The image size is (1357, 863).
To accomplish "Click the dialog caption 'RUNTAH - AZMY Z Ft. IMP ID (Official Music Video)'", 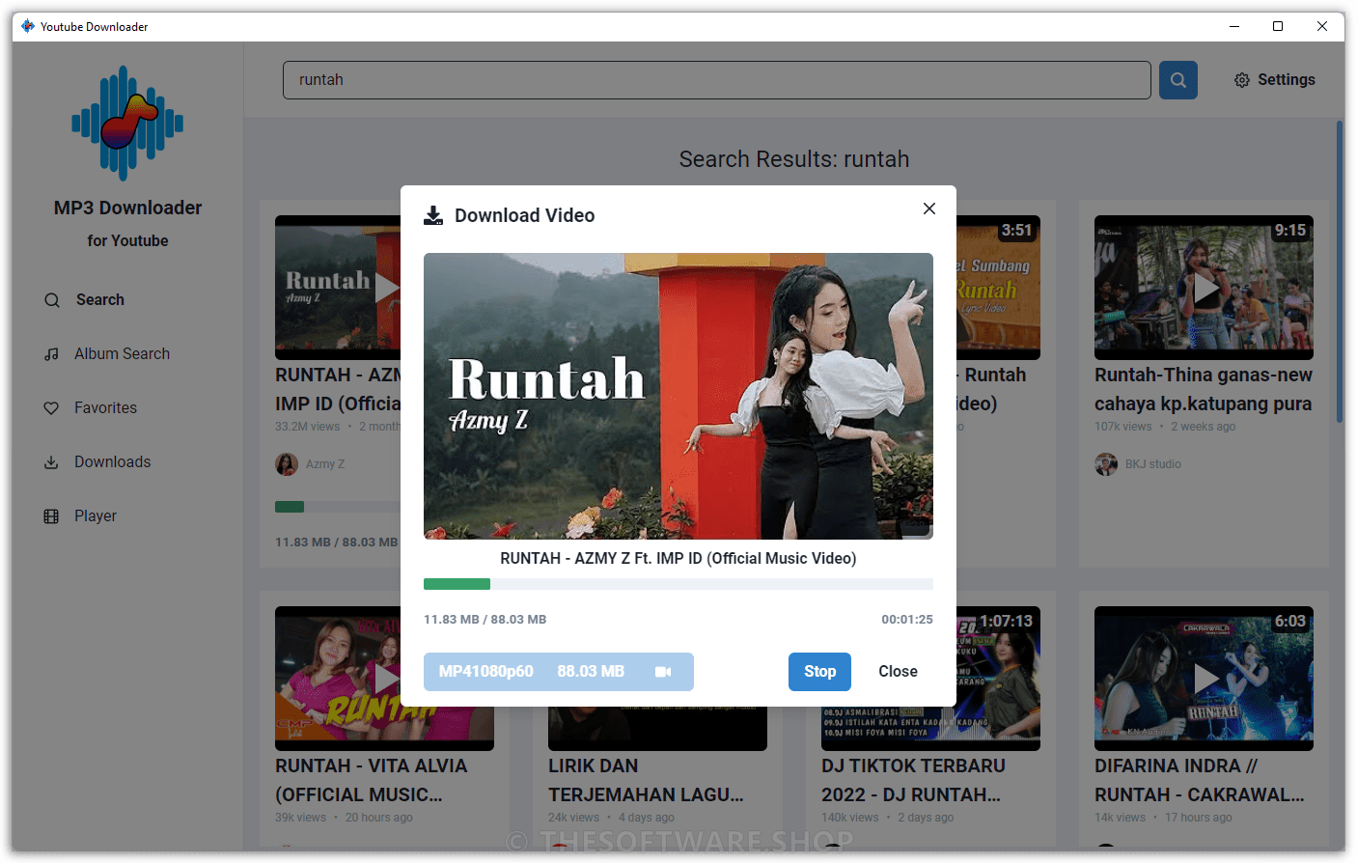I will pyautogui.click(x=678, y=558).
